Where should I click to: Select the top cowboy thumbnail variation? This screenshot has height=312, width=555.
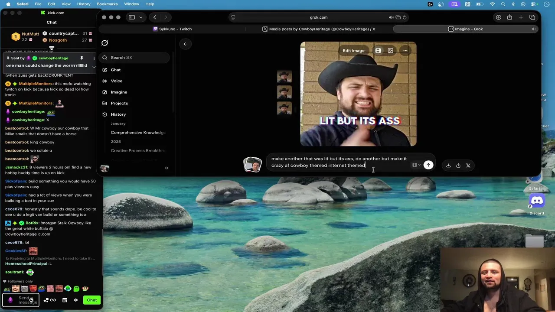pyautogui.click(x=284, y=77)
